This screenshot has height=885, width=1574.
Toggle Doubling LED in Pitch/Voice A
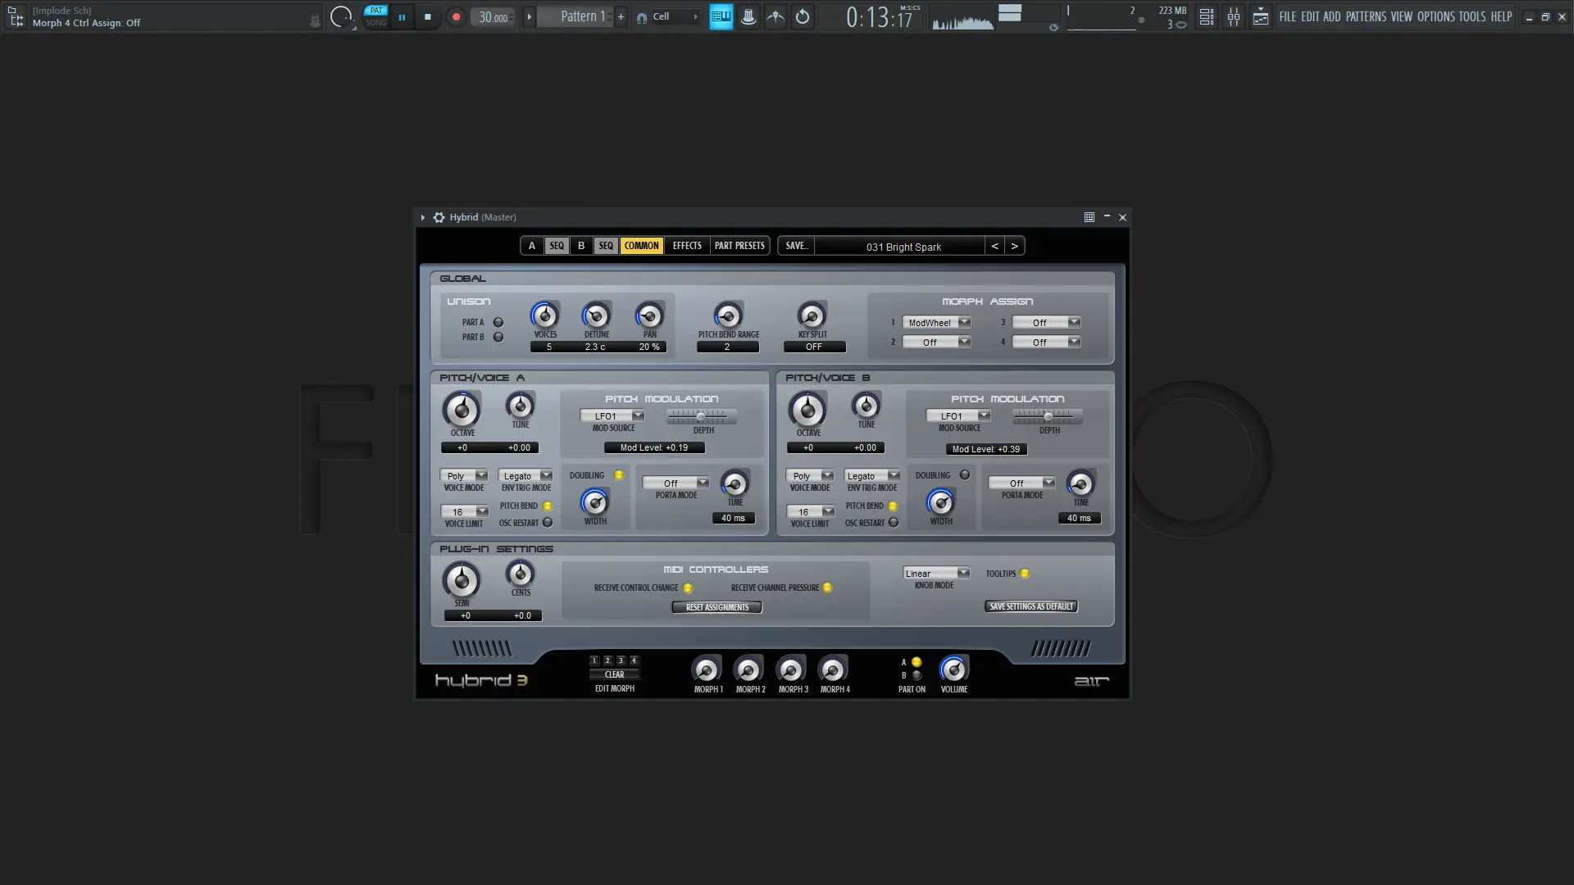pos(619,475)
